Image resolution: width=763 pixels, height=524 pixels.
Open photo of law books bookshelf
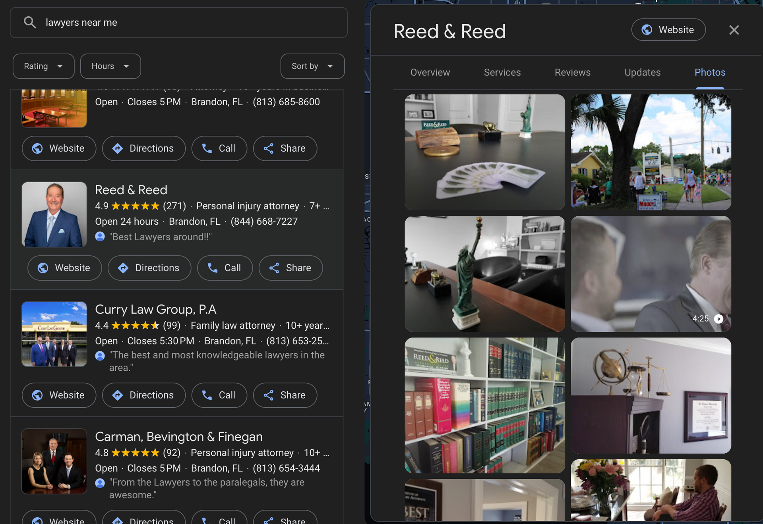pyautogui.click(x=485, y=405)
